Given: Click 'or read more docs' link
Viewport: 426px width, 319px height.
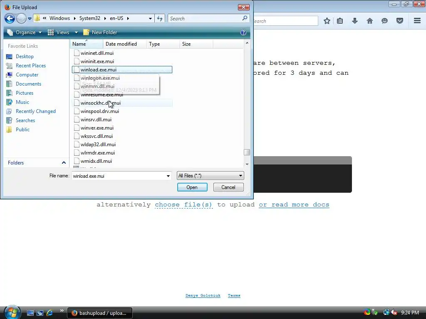Looking at the screenshot, I should tap(294, 205).
